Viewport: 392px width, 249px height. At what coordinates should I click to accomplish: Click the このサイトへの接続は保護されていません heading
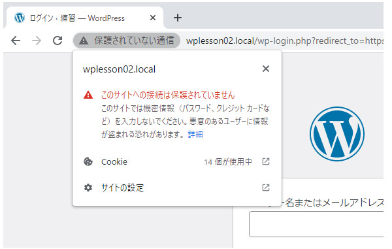(x=168, y=95)
